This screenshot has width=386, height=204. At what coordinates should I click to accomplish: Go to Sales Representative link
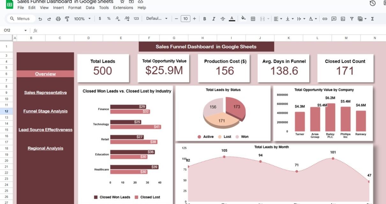pos(45,92)
